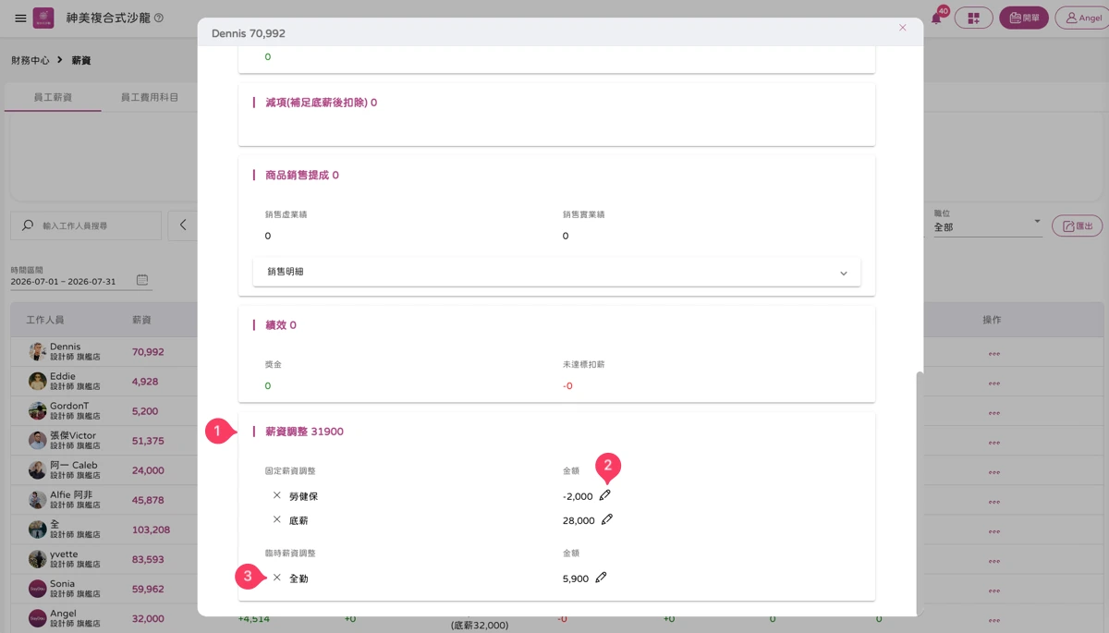
Task: Select the 阿一 Caleb staff row
Action: 102,470
